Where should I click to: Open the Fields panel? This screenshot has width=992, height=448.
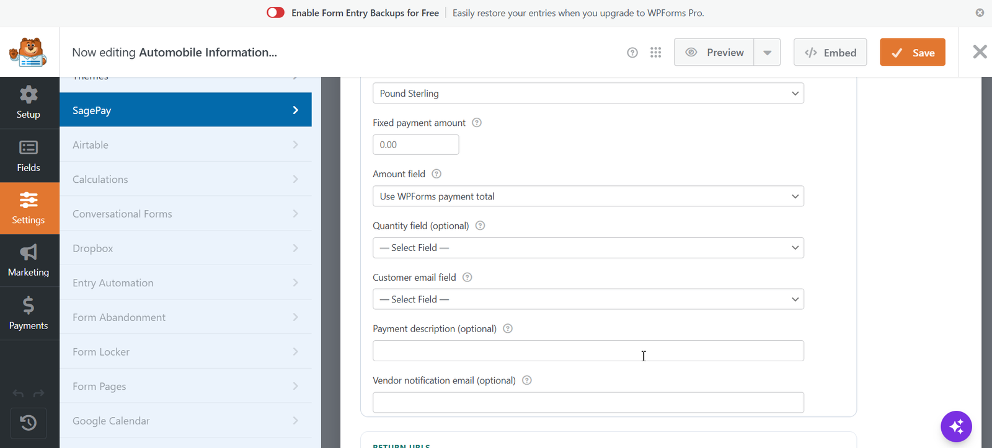(29, 156)
